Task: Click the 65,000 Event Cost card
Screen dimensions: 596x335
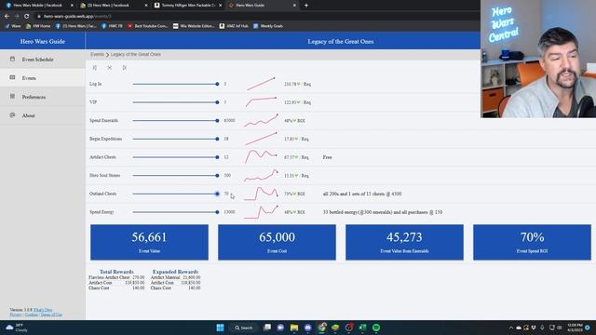Action: click(x=277, y=242)
